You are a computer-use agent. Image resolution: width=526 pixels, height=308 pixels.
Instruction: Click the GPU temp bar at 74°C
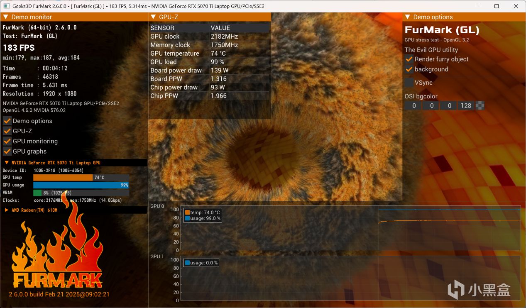81,178
